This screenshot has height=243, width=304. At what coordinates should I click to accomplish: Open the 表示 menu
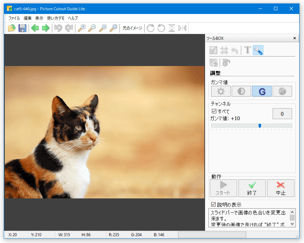39,18
